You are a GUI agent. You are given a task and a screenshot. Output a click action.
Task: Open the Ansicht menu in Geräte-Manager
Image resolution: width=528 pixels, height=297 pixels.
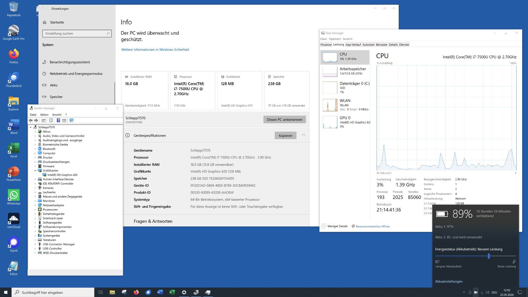(57, 115)
